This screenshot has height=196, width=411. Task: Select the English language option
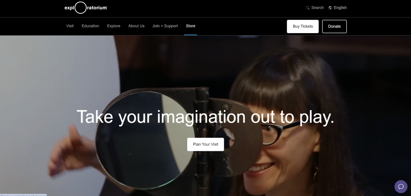340,8
